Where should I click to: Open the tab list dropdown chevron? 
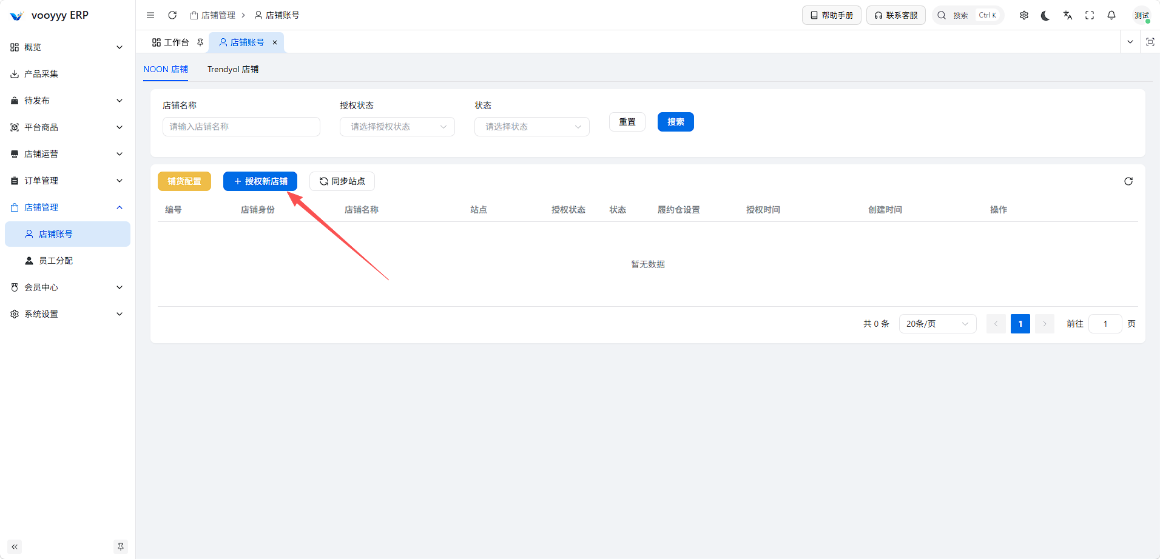pyautogui.click(x=1130, y=42)
